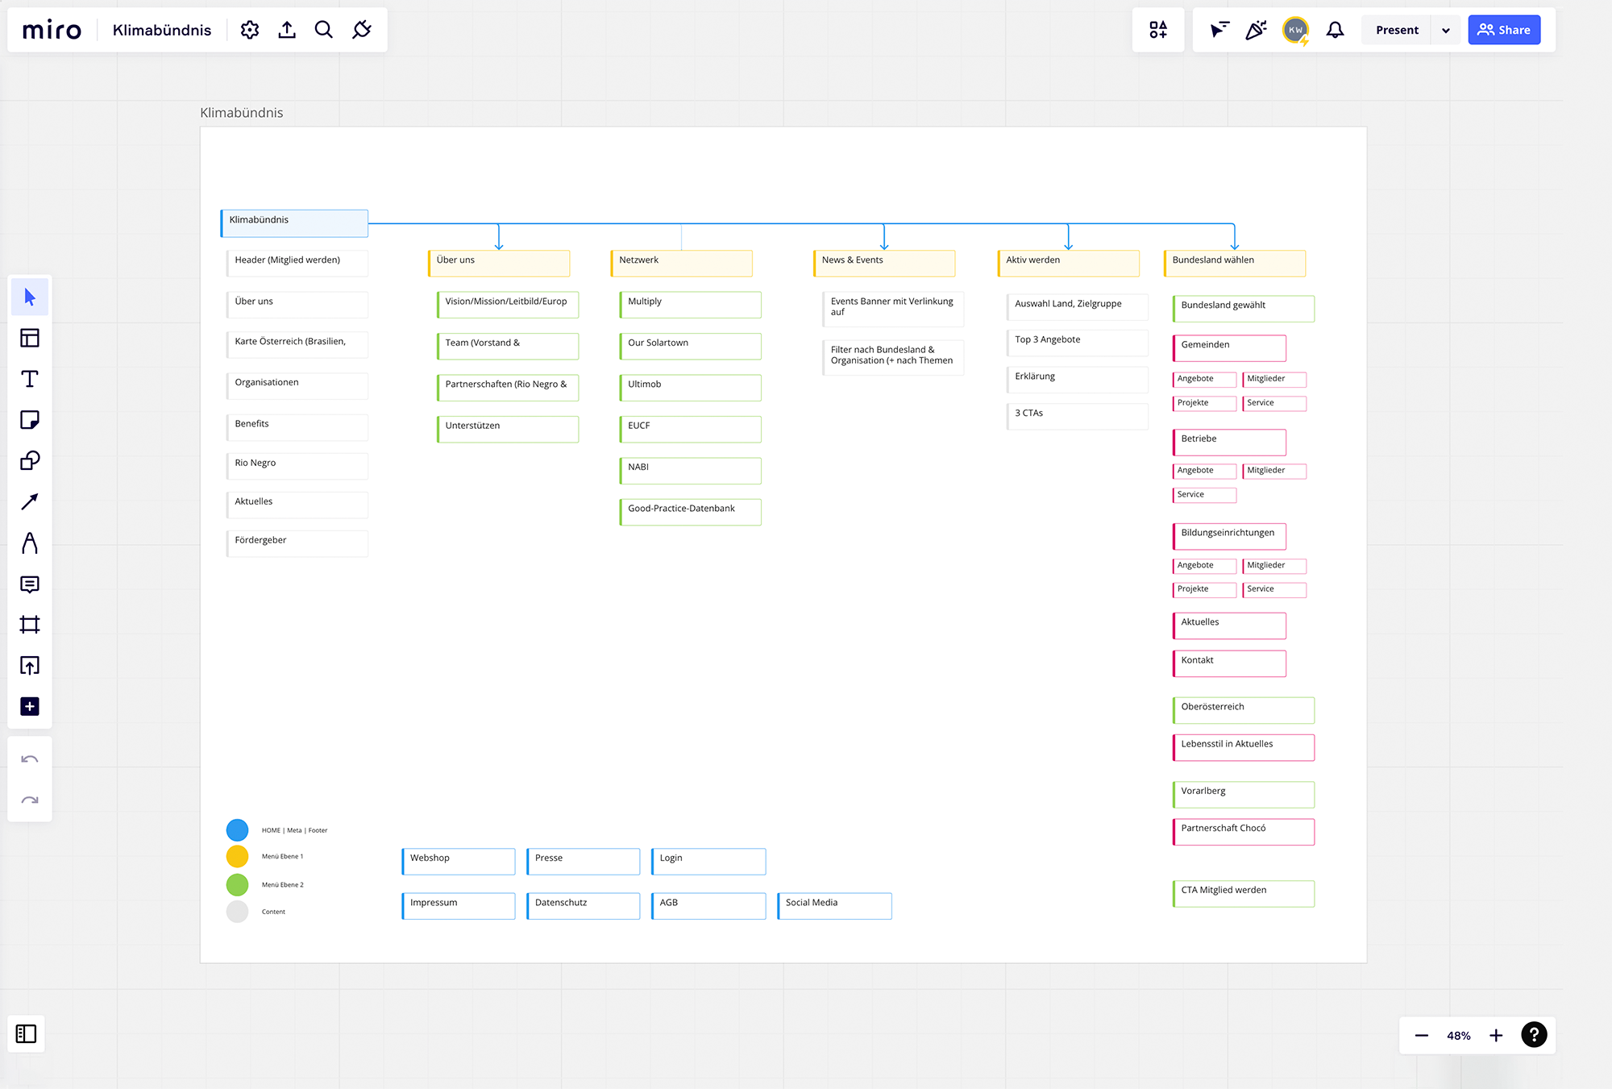Open the templates panel icon
Image resolution: width=1612 pixels, height=1089 pixels.
pos(30,338)
